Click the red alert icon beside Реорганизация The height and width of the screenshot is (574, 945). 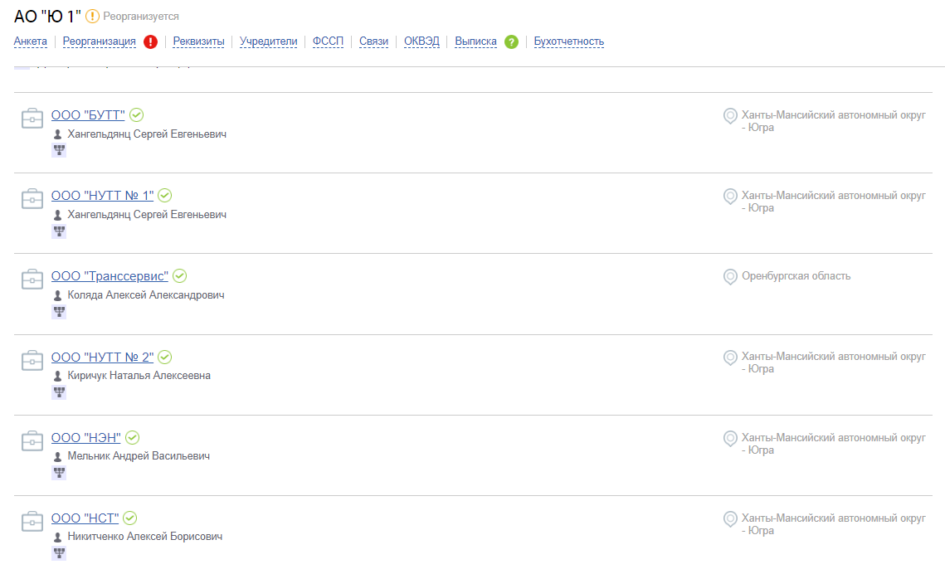(151, 41)
